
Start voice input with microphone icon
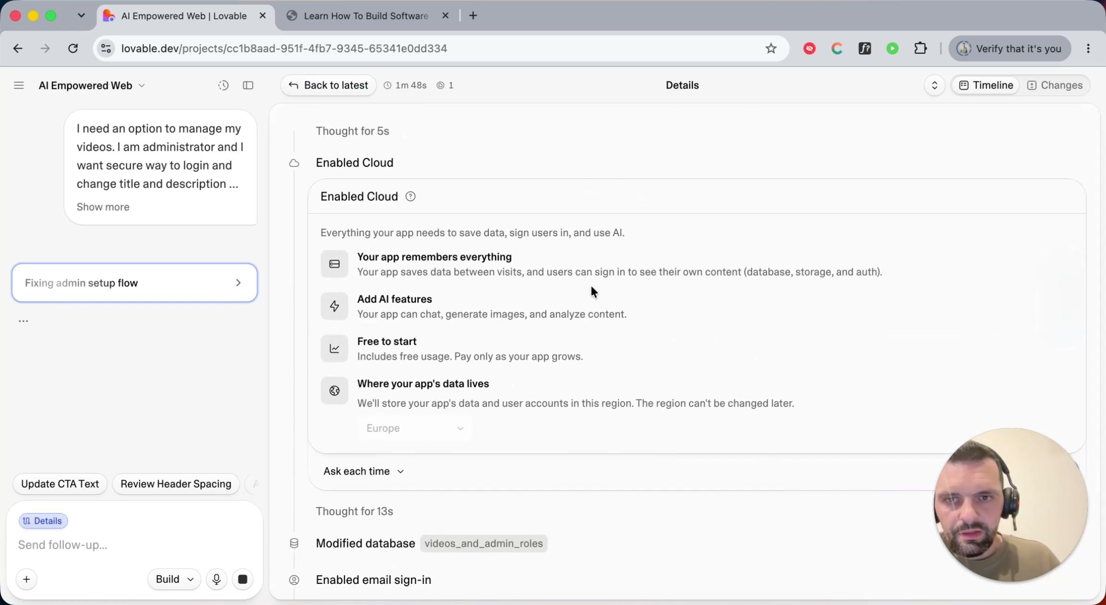[216, 580]
